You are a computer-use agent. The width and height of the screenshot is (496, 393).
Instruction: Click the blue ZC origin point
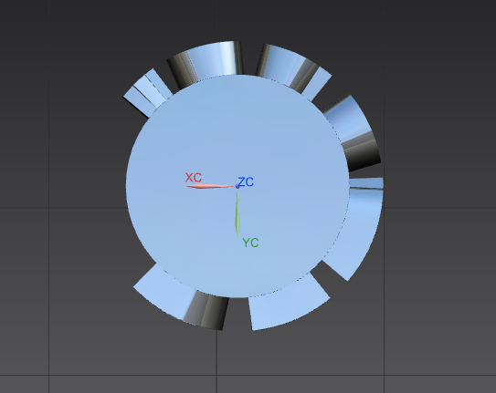pyautogui.click(x=237, y=187)
